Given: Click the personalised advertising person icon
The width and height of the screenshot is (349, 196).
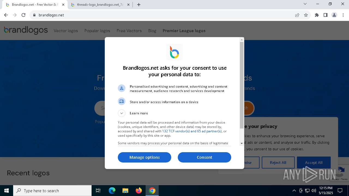Looking at the screenshot, I should (x=122, y=88).
